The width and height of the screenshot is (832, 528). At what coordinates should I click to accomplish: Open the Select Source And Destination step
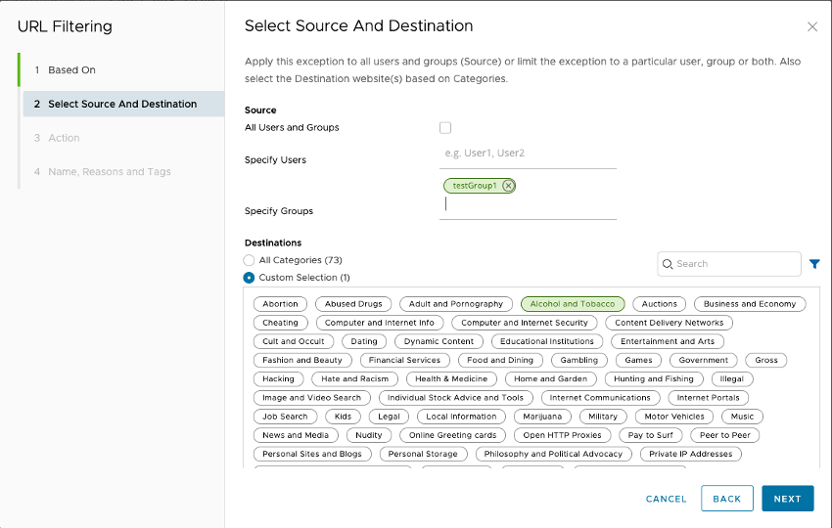pos(122,104)
